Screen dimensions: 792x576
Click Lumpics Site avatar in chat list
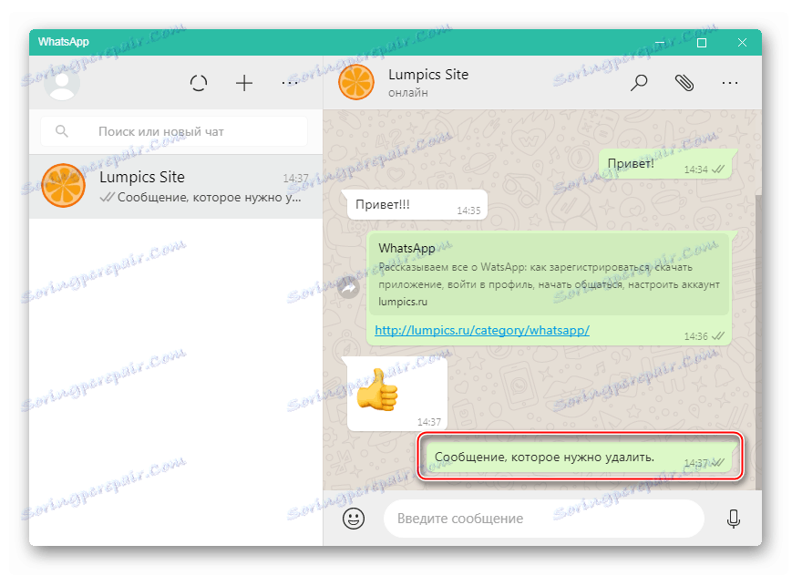(63, 185)
